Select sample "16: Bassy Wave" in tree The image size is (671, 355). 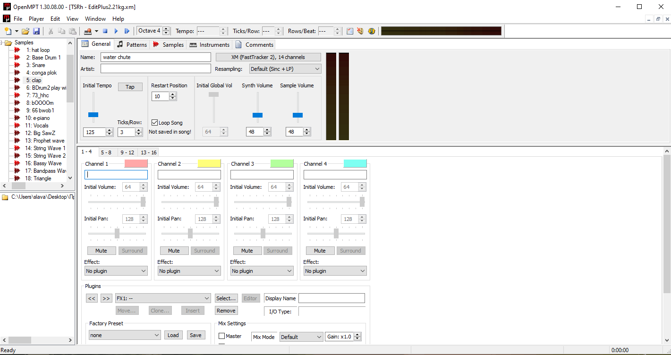[x=43, y=163]
